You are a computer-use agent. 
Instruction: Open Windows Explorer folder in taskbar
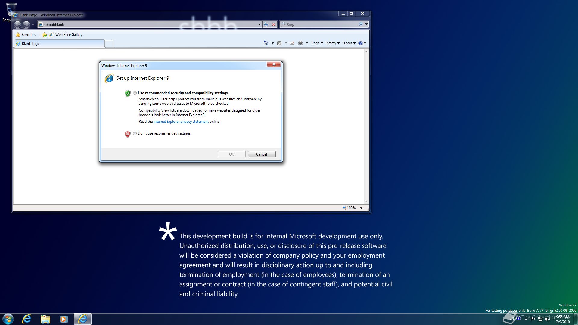[x=45, y=319]
